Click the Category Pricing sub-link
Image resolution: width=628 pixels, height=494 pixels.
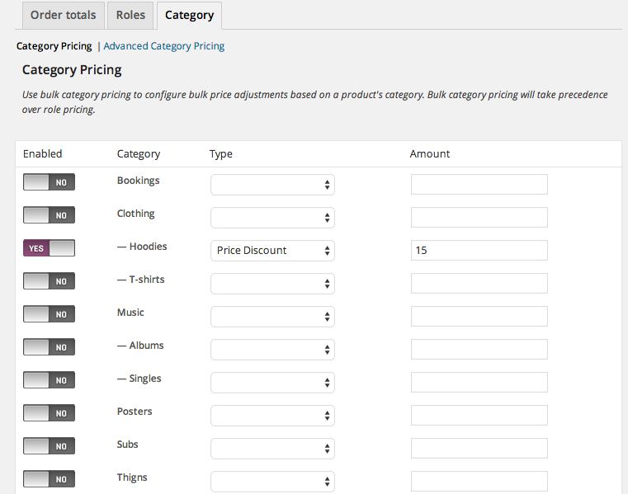point(54,46)
